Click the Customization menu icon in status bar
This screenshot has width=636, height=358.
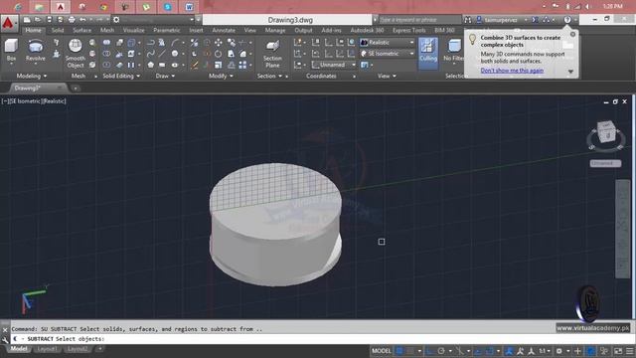click(629, 351)
